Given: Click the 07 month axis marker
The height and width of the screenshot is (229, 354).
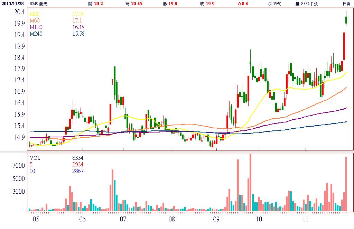Looking at the screenshot, I should (x=123, y=219).
